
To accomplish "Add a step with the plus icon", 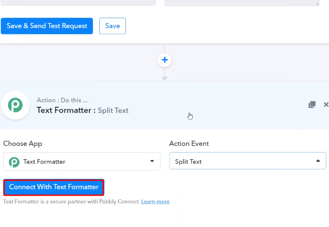I will point(164,60).
